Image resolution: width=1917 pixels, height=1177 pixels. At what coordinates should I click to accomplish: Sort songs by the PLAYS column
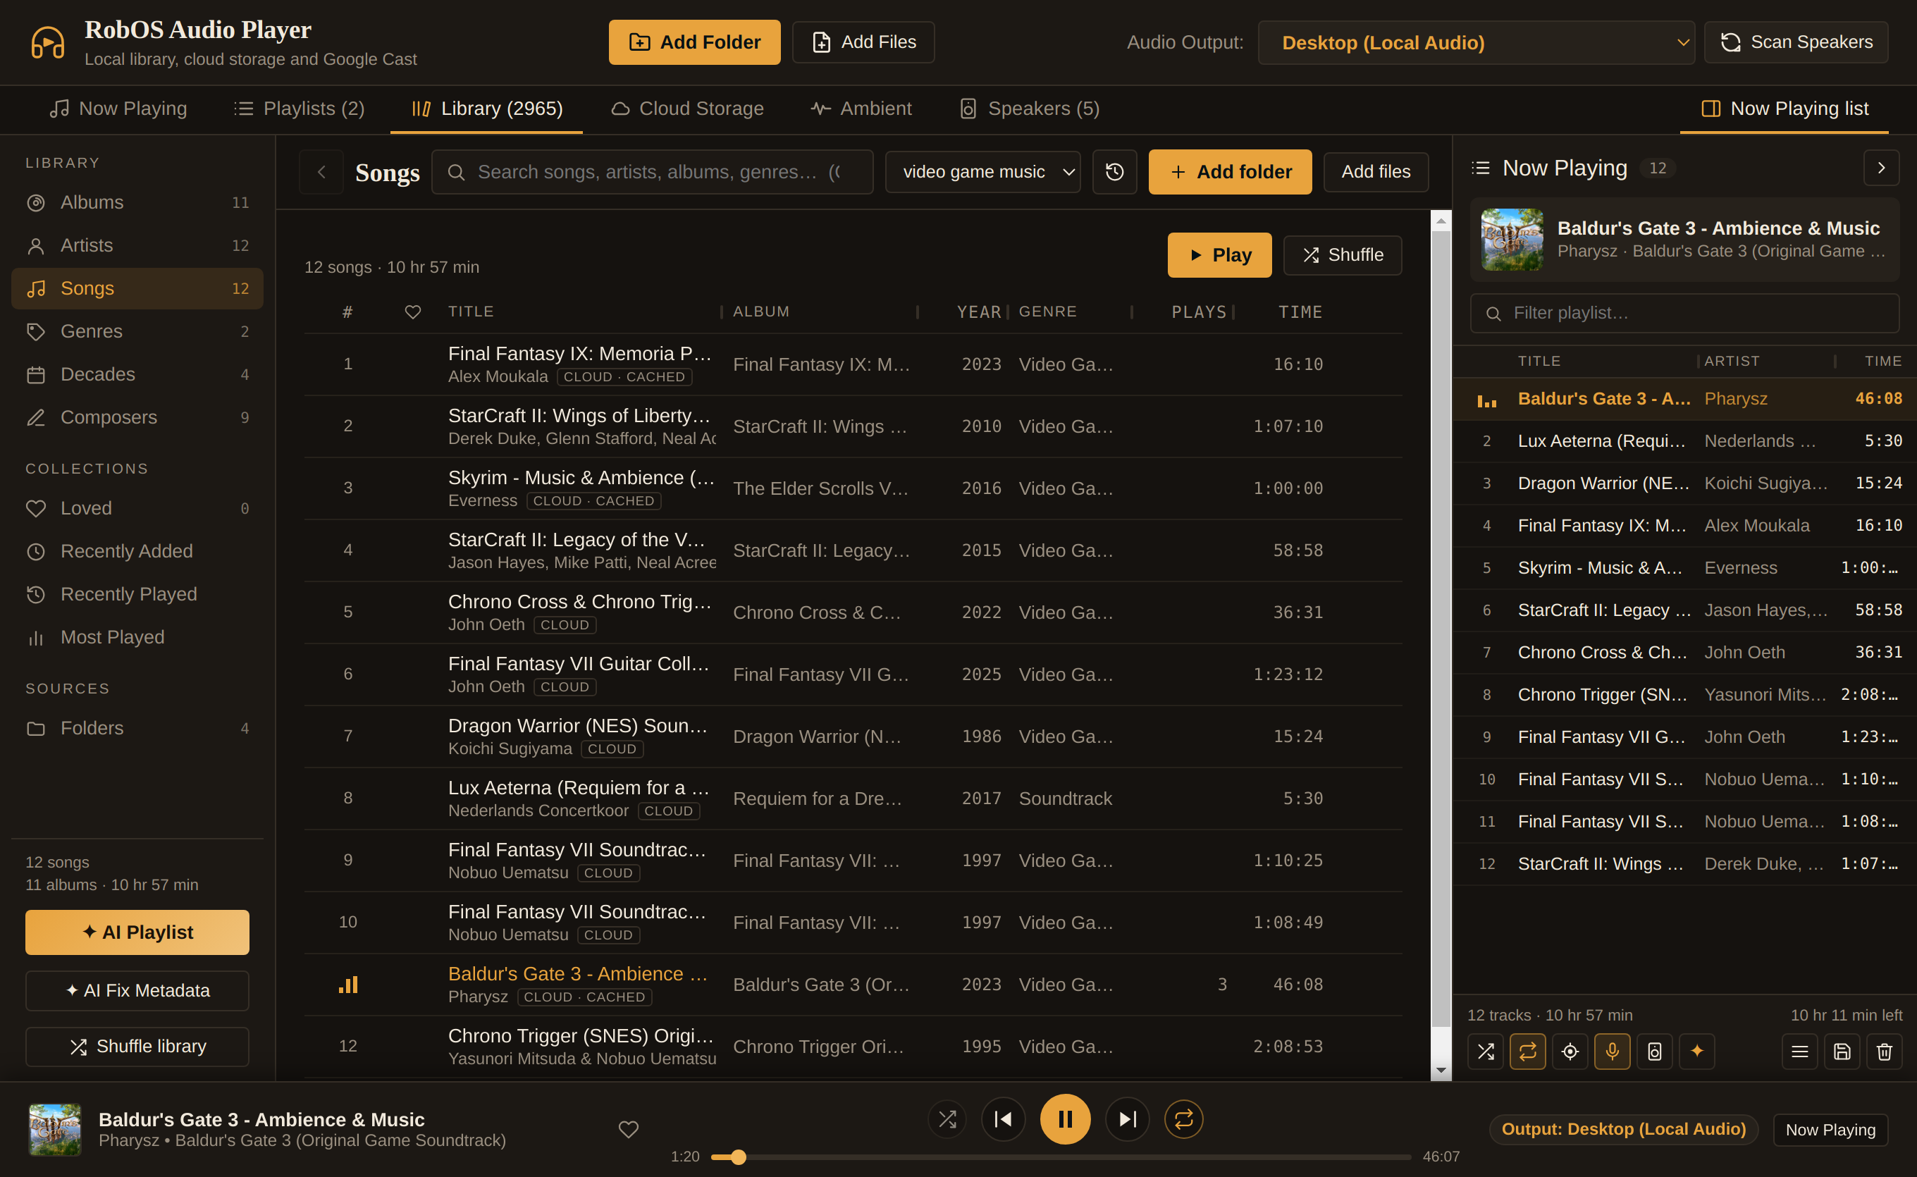coord(1199,312)
